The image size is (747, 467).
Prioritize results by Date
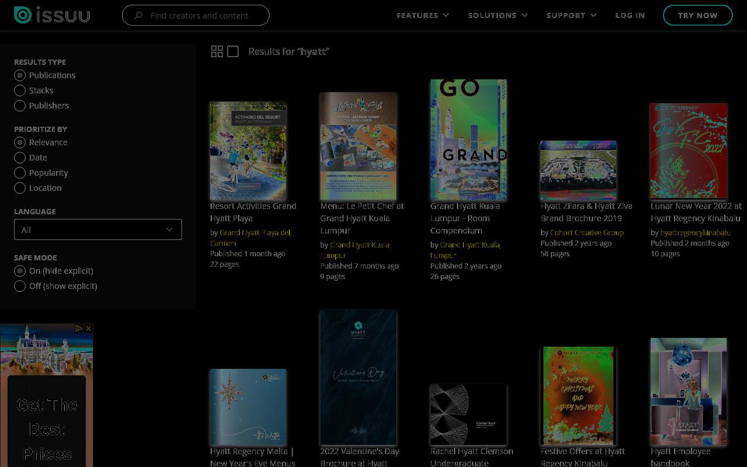[20, 158]
